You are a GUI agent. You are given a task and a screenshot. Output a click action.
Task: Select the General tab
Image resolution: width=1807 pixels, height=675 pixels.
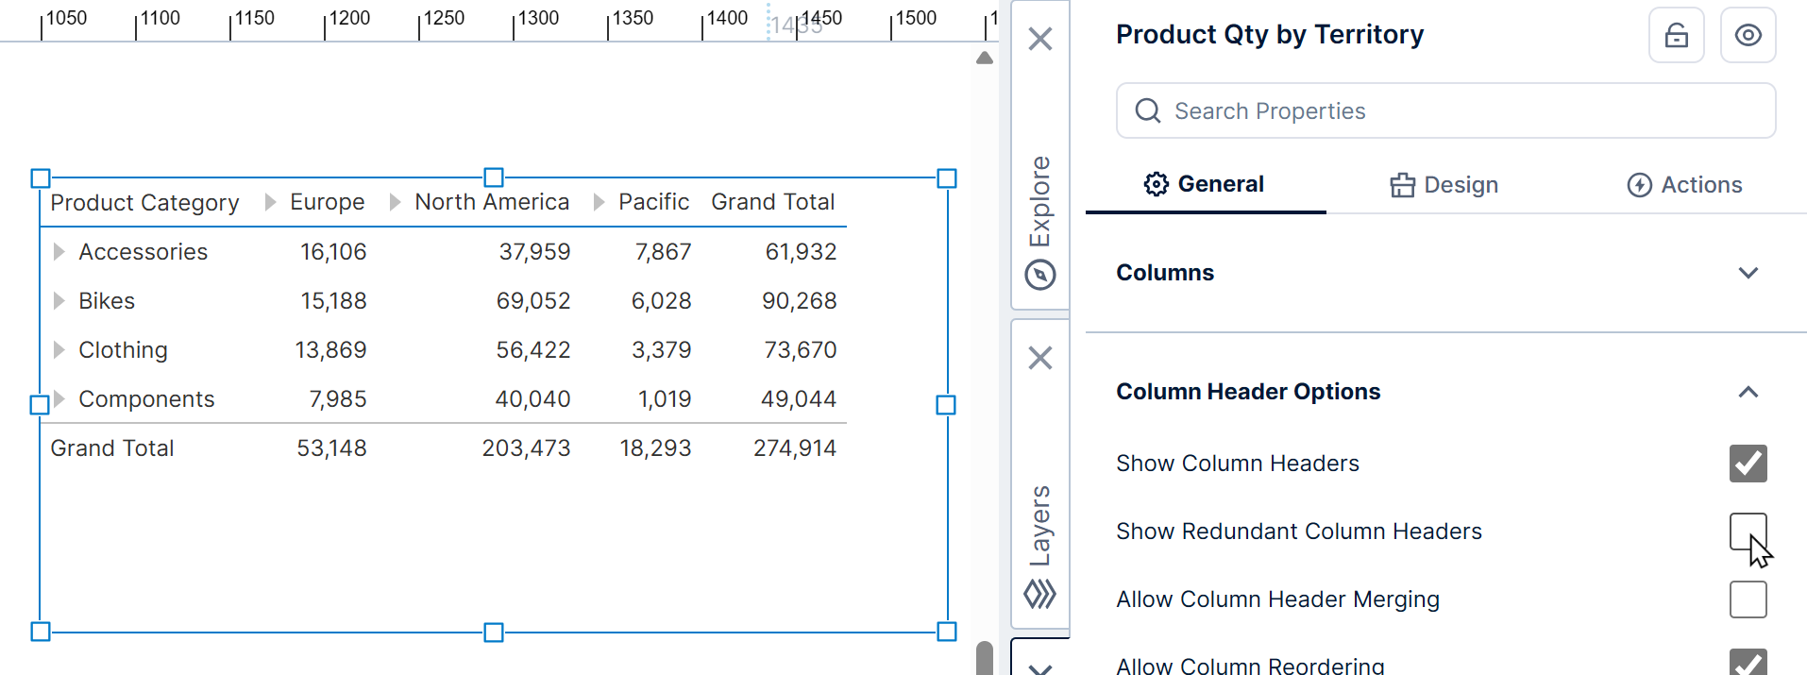click(x=1205, y=185)
